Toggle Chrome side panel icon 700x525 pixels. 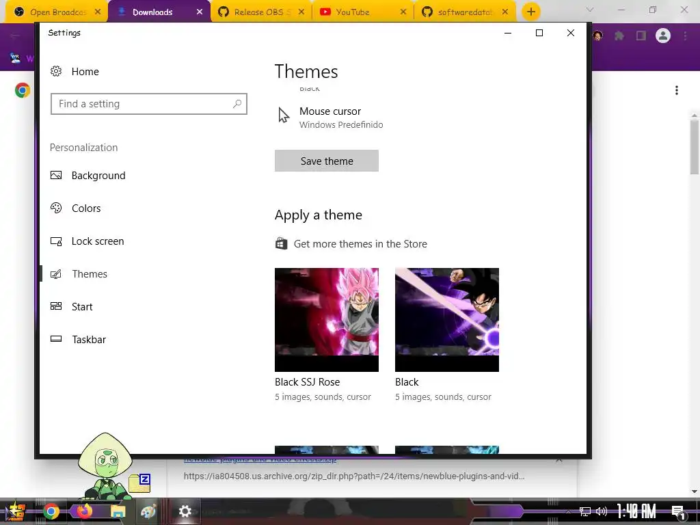pyautogui.click(x=641, y=36)
